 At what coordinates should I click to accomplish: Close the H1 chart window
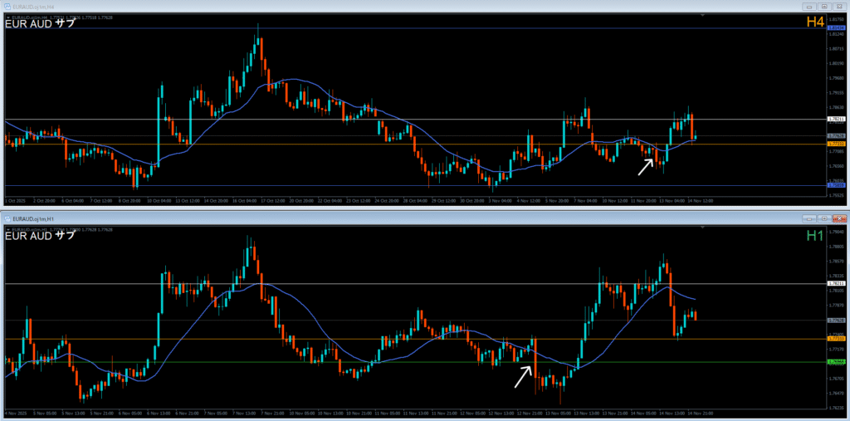pos(838,218)
